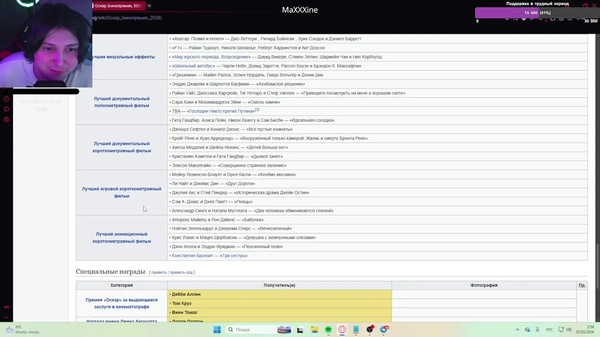Click the «Совершенно странное явление» row
The image size is (600, 337).
[x=377, y=165]
